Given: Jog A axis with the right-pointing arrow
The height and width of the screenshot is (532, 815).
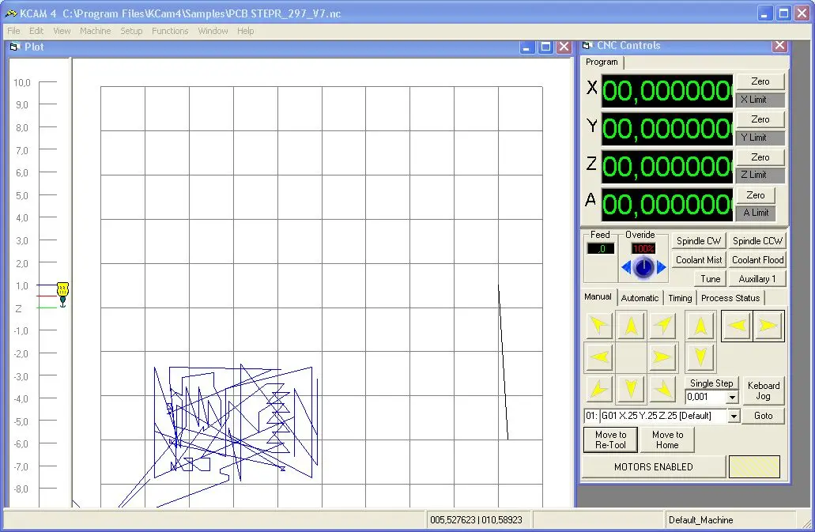Looking at the screenshot, I should (768, 326).
